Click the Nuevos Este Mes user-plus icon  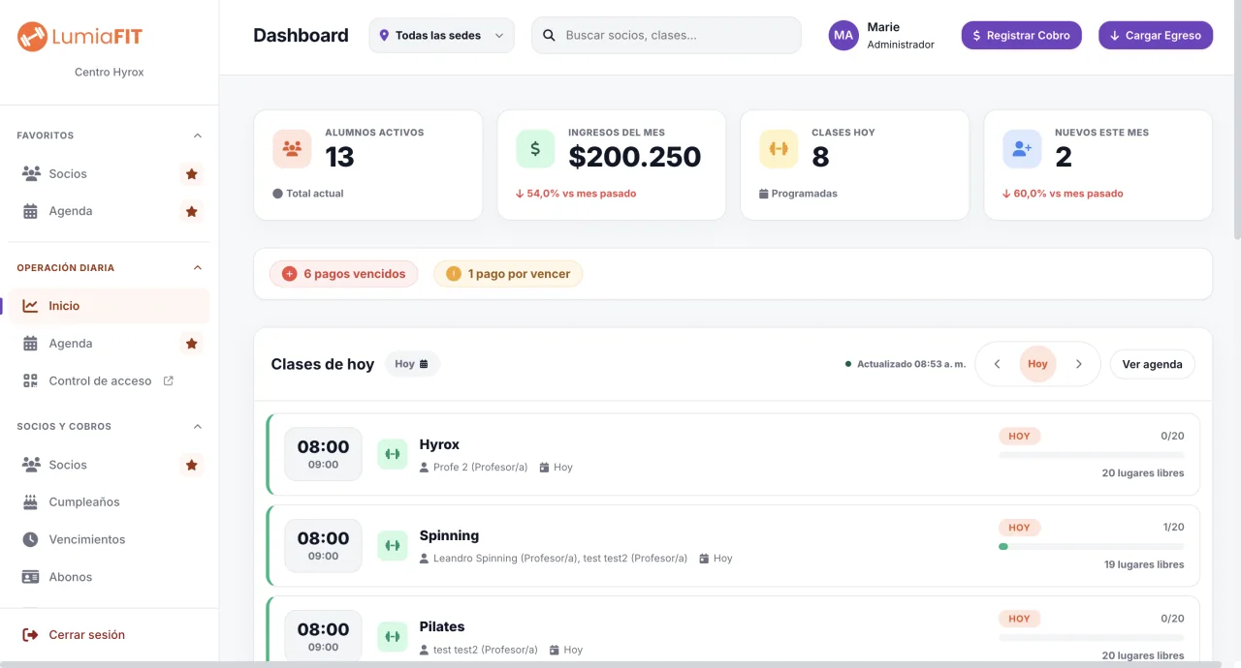[x=1022, y=149]
